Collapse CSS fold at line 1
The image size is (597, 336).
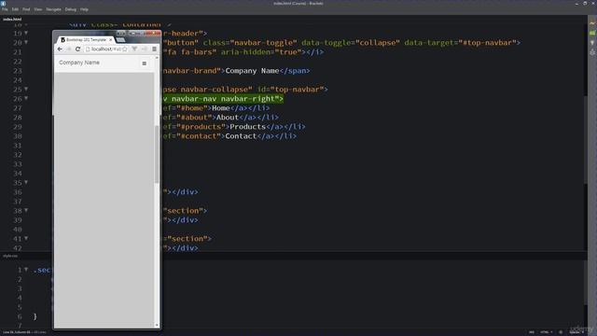(x=26, y=270)
